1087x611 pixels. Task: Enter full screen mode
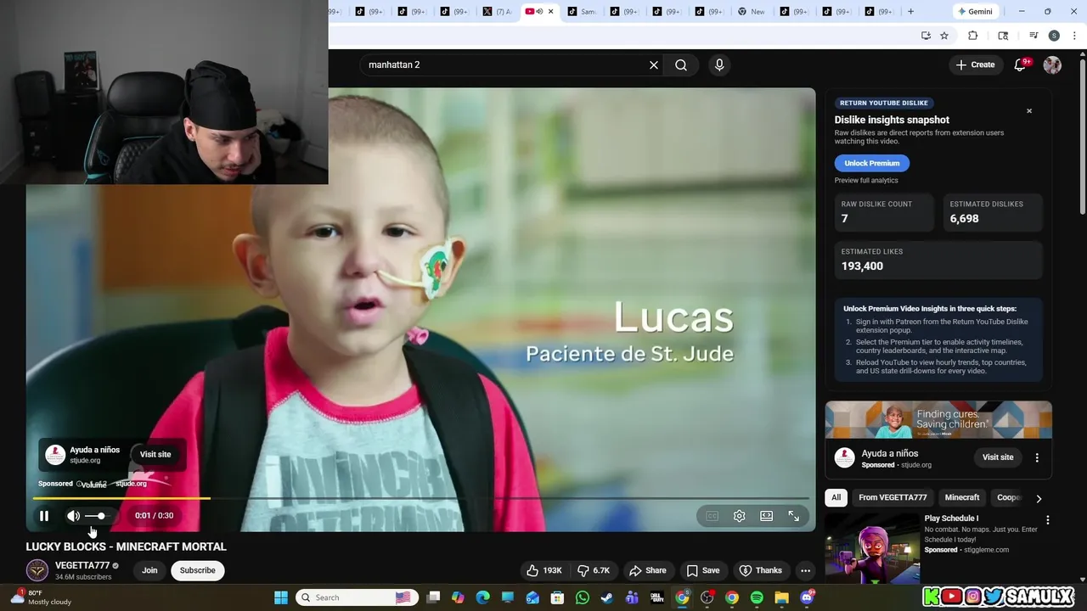(x=794, y=516)
